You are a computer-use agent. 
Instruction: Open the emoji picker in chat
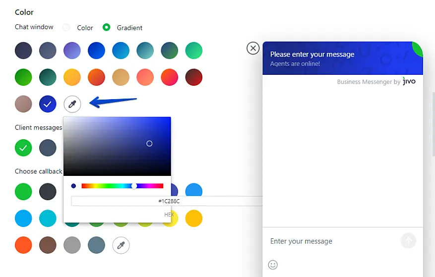[273, 265]
